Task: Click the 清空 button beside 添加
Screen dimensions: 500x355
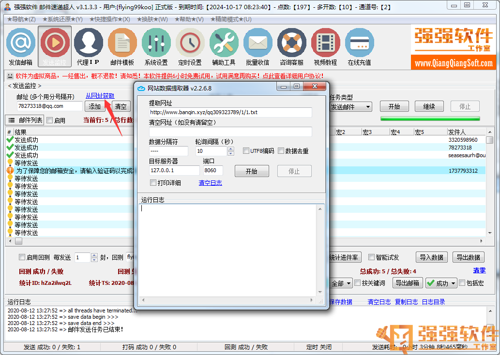Action: pos(121,106)
